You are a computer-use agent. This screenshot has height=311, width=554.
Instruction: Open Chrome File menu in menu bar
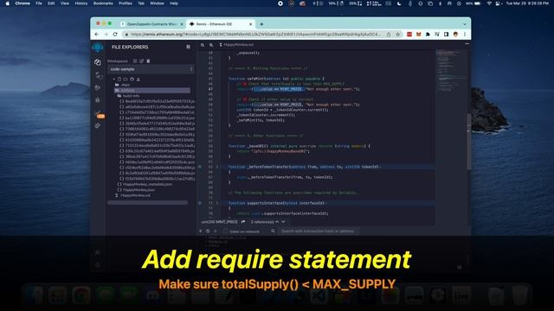click(x=39, y=3)
